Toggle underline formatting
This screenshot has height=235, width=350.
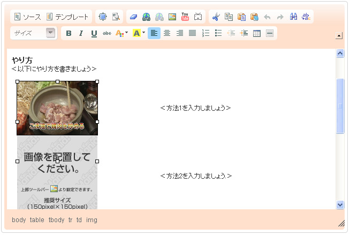pos(94,33)
